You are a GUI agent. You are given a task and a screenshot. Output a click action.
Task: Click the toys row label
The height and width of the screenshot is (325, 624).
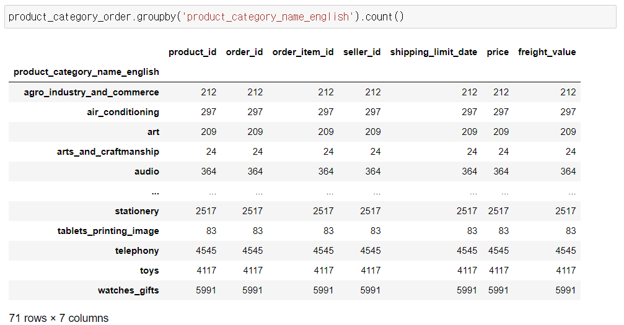click(x=149, y=271)
